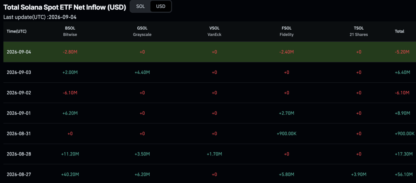This screenshot has height=183, width=416.
Task: Click the 2026-09-03 row date
Action: coord(19,72)
